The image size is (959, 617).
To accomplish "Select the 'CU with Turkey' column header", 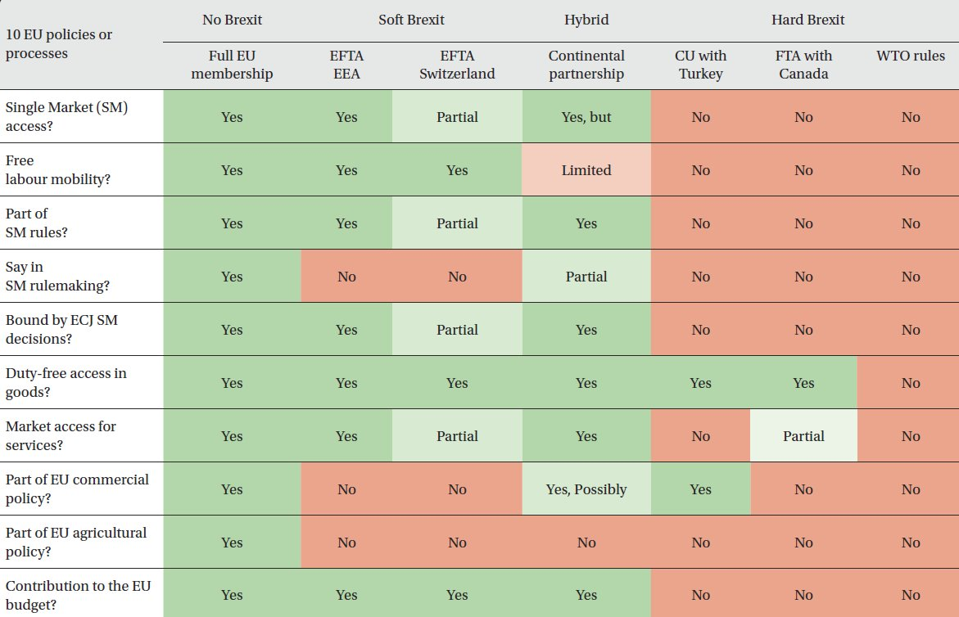I will tap(700, 65).
